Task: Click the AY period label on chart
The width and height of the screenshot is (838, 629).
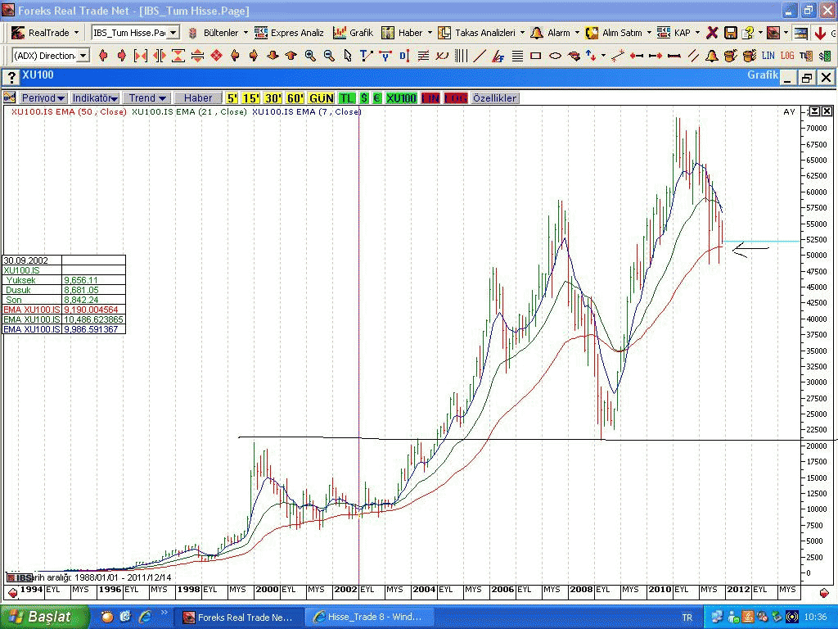Action: [x=790, y=111]
